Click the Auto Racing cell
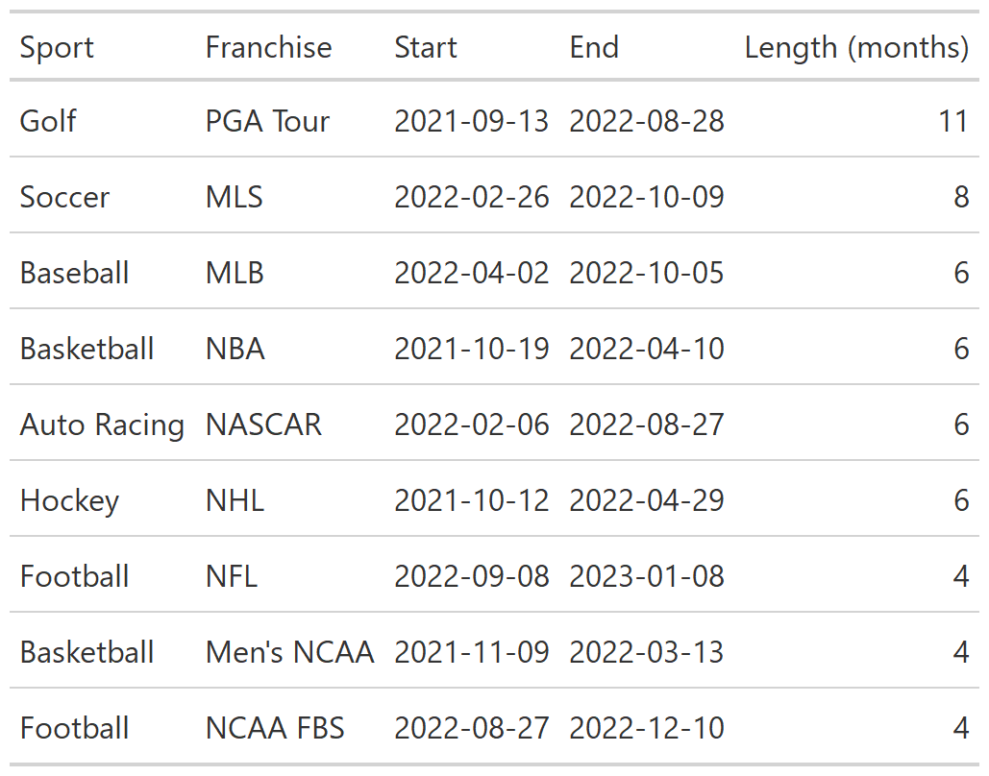Viewport: 989px width, 776px height. (x=102, y=424)
